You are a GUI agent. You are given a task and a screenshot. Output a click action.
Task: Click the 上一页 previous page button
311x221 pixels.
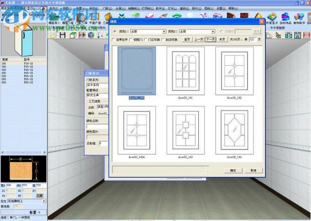(199, 40)
